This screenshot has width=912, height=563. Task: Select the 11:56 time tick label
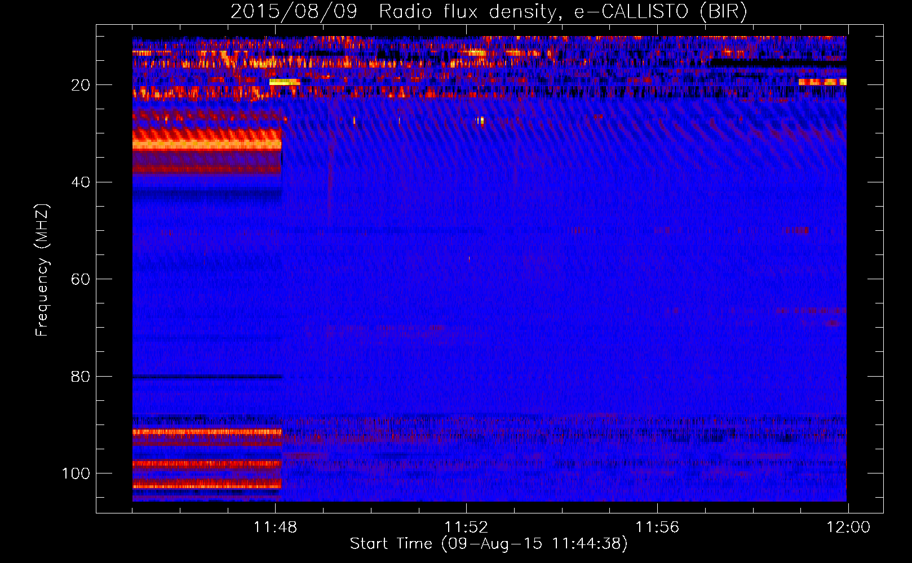click(657, 528)
